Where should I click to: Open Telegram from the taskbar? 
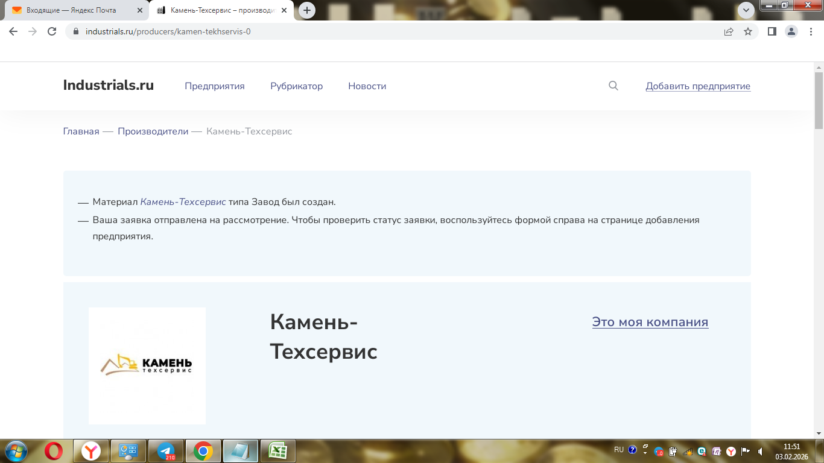pos(166,451)
